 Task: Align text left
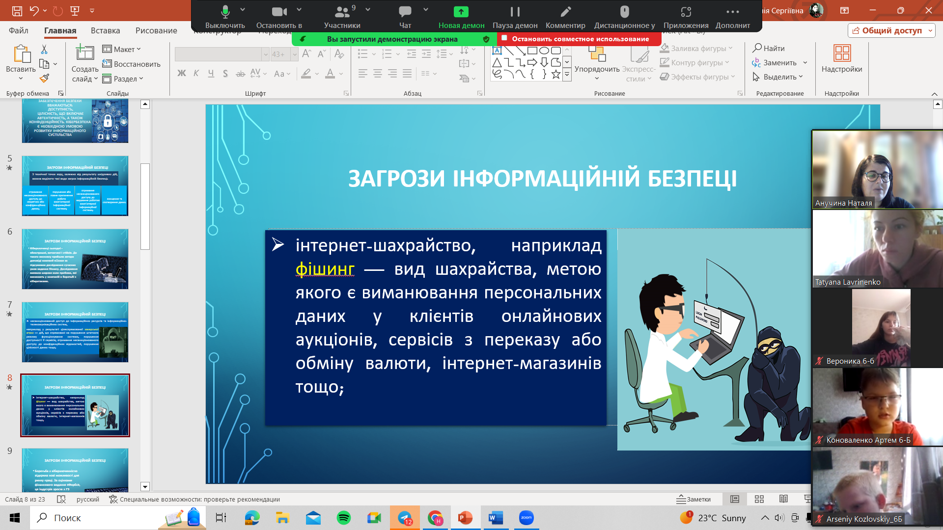(x=363, y=74)
